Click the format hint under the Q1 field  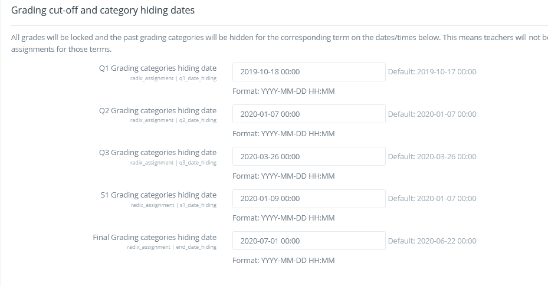coord(283,91)
